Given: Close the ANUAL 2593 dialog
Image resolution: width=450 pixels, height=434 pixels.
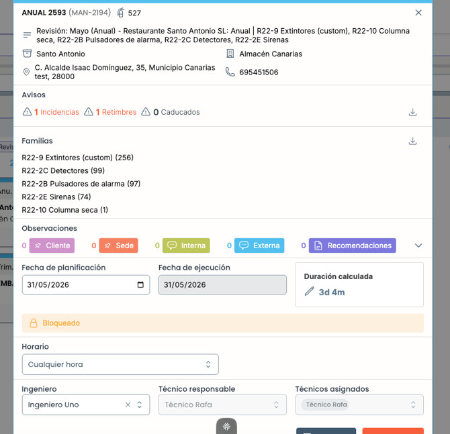Looking at the screenshot, I should pyautogui.click(x=418, y=13).
